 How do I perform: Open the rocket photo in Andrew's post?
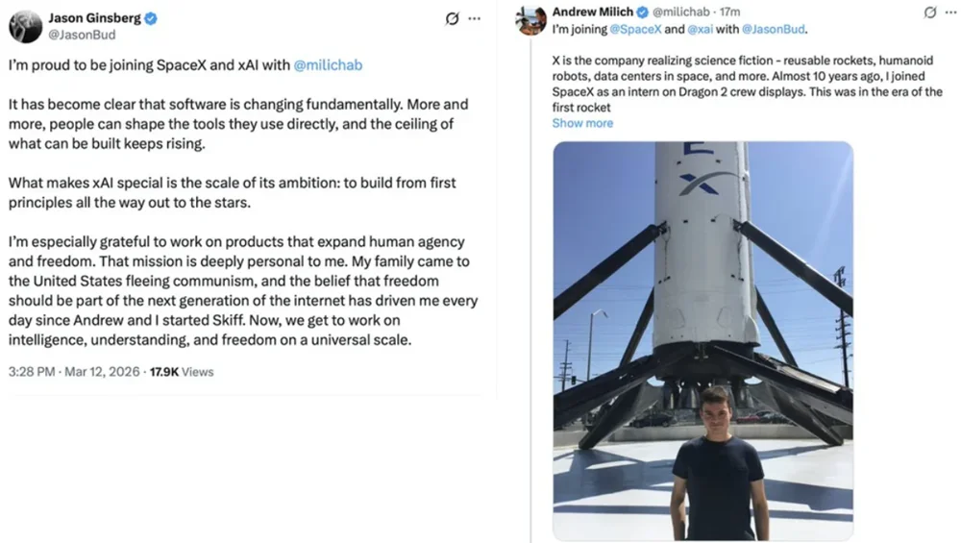coord(702,341)
